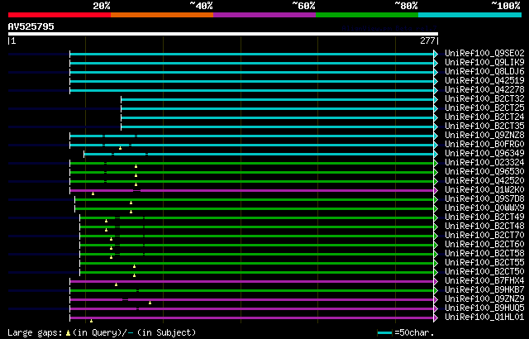This screenshot has width=529, height=339.
Task: Click the yellow gap marker under Q1W2K0 bar
Action: click(x=93, y=193)
